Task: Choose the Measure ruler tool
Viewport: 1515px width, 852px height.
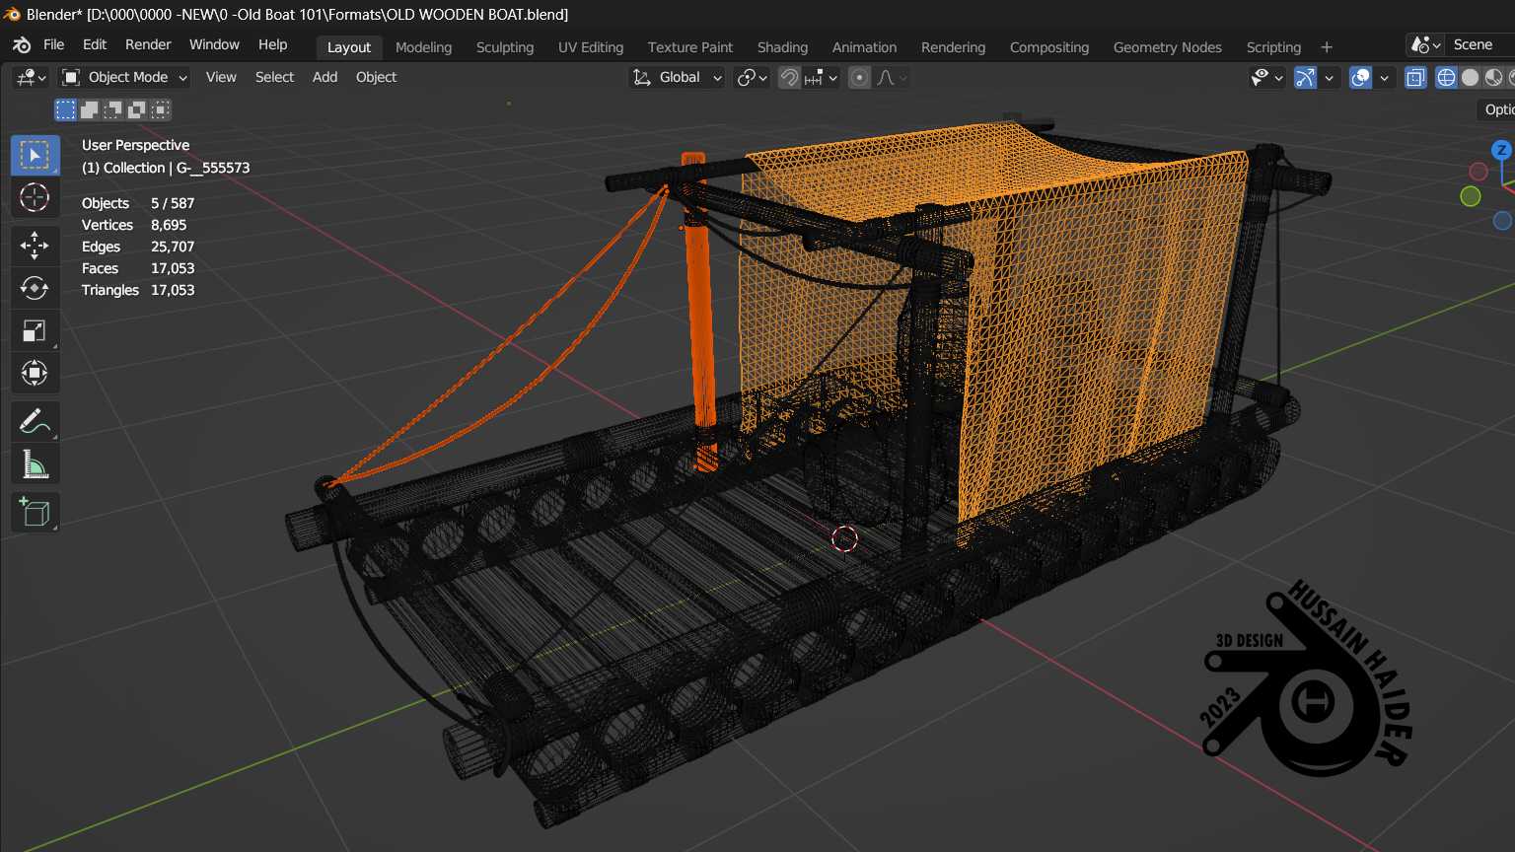Action: pyautogui.click(x=35, y=463)
